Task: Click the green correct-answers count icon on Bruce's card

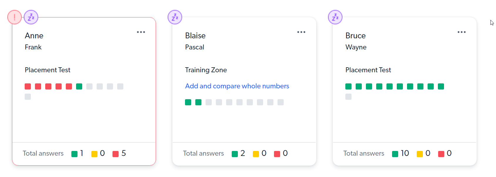Action: [x=395, y=154]
